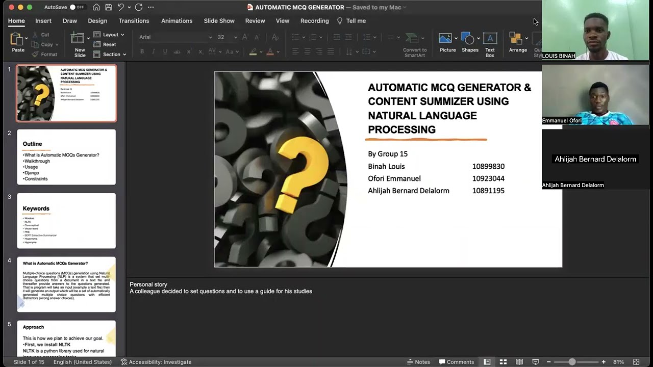653x367 pixels.
Task: Click the font color swatch
Action: (270, 51)
